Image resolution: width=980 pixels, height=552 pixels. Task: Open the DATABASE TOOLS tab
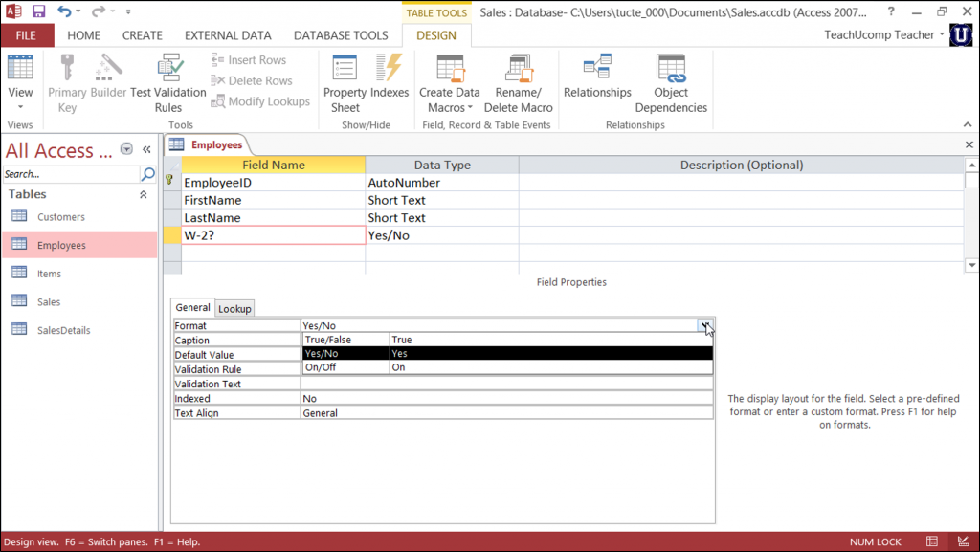[341, 35]
